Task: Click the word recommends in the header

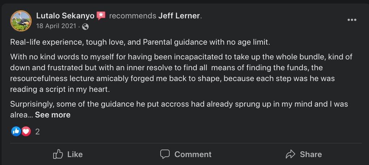Action: [x=132, y=16]
